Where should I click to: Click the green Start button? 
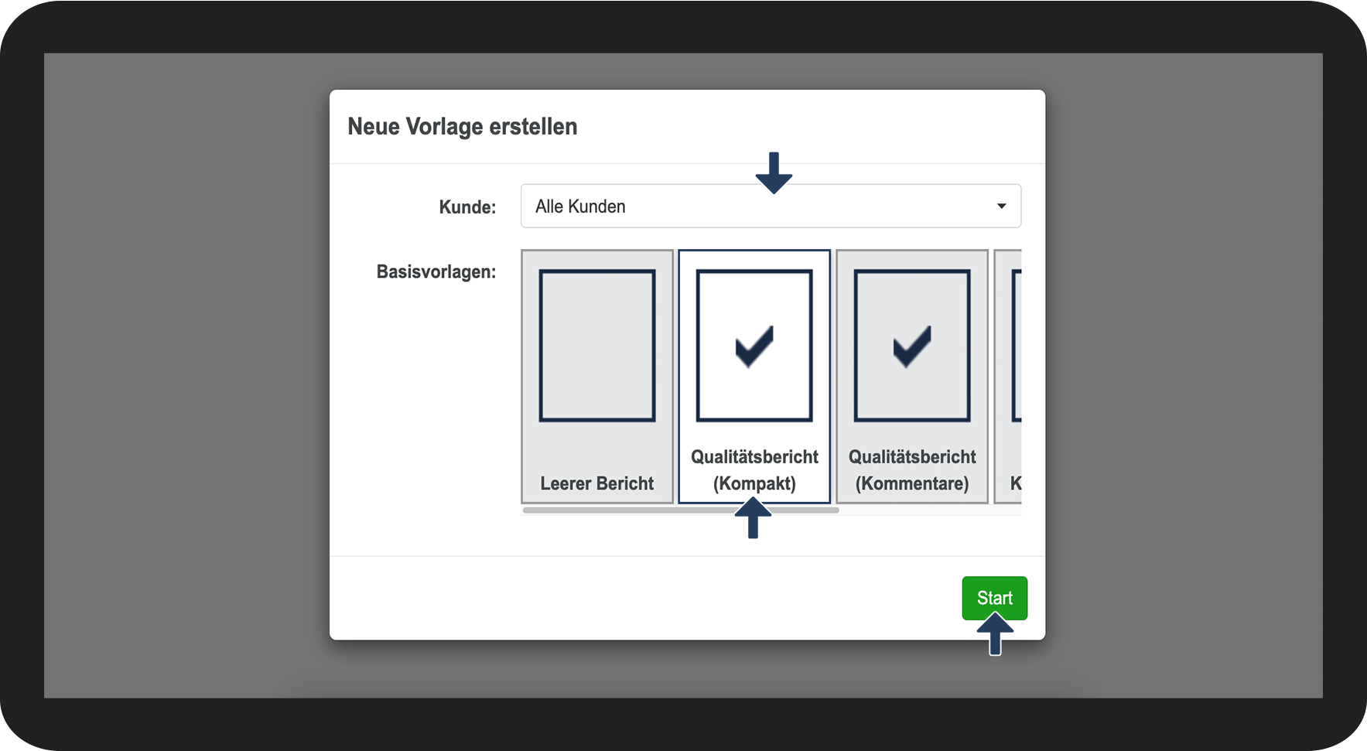995,598
